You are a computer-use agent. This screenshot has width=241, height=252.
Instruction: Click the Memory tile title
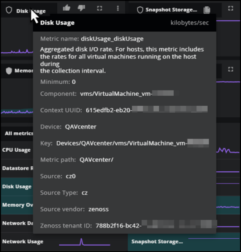[x=24, y=71]
